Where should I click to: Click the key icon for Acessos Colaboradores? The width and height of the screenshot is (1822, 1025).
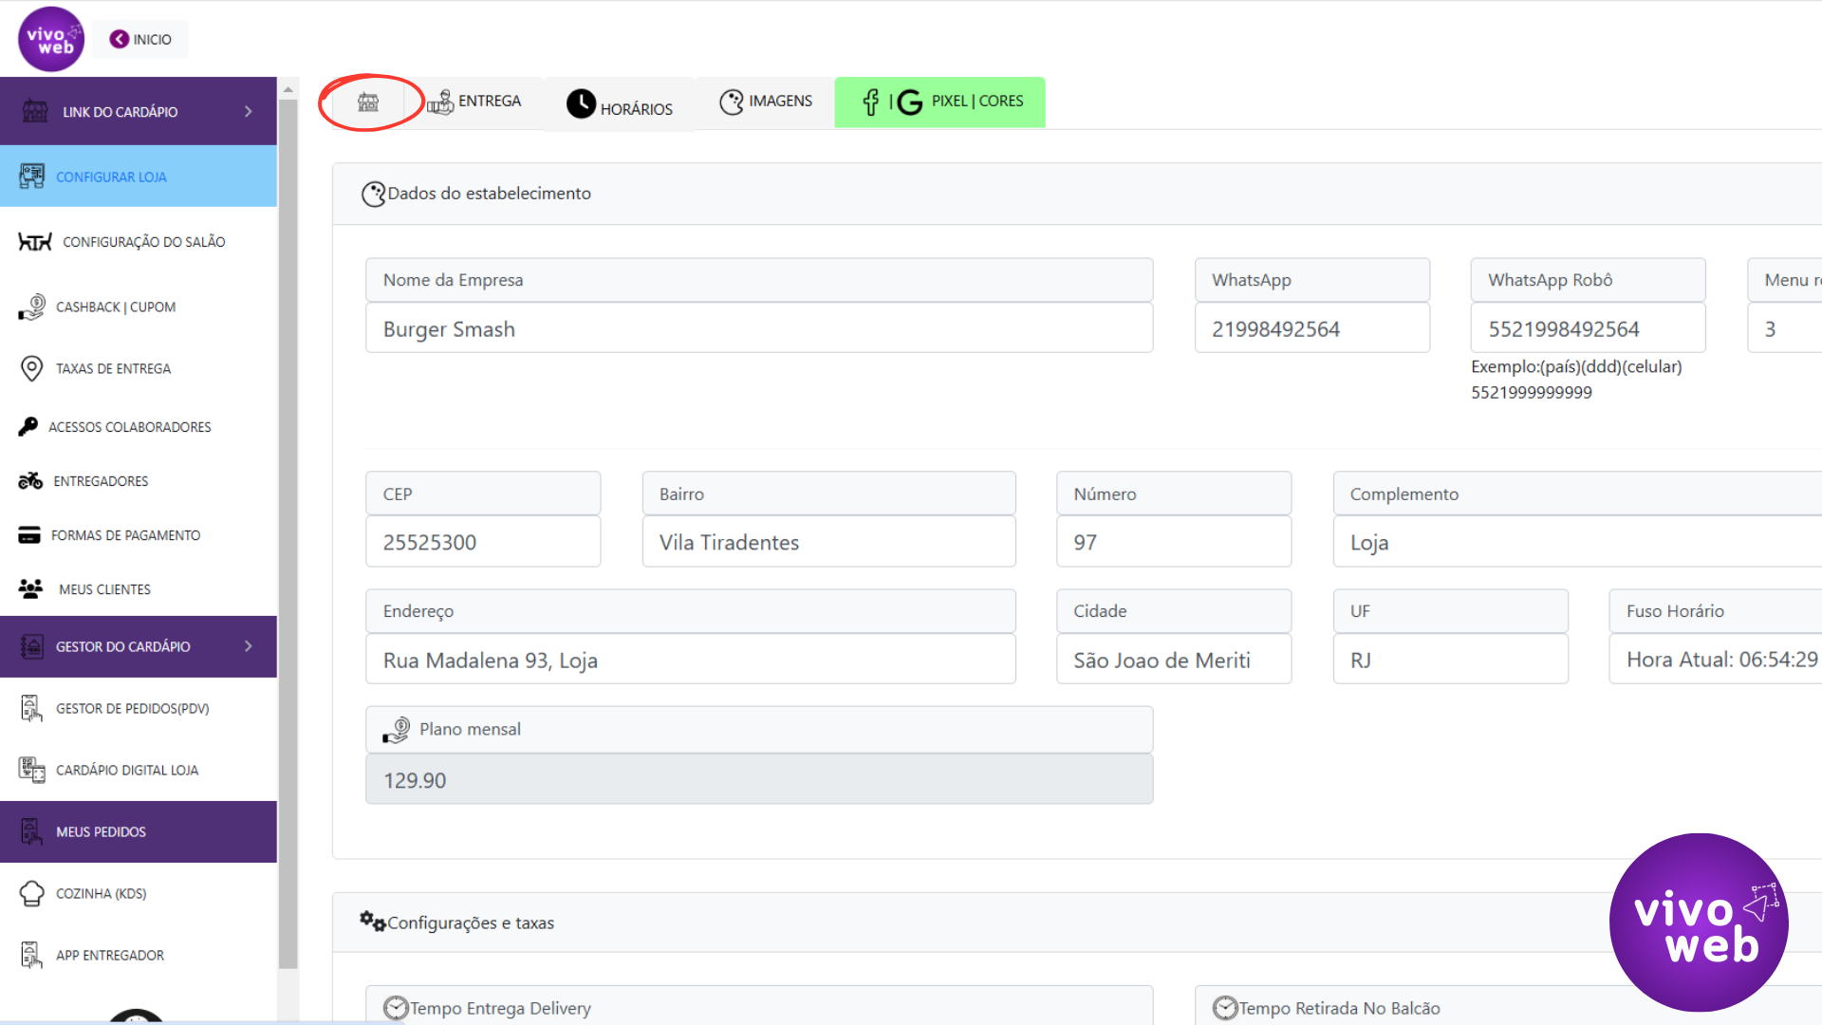[28, 427]
